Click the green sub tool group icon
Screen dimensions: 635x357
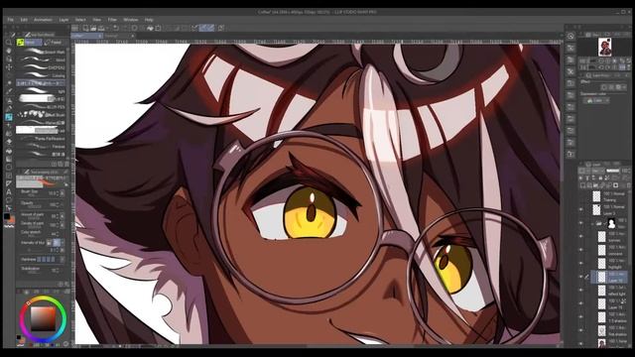pos(20,42)
